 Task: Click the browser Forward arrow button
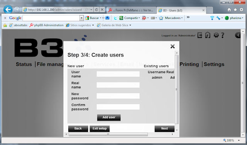[17, 10]
